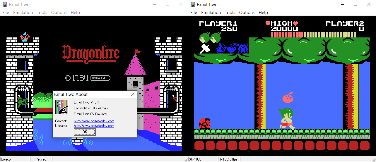This screenshot has width=376, height=162.
Task: Click the PLAYER1 score 250
Action: click(x=229, y=29)
